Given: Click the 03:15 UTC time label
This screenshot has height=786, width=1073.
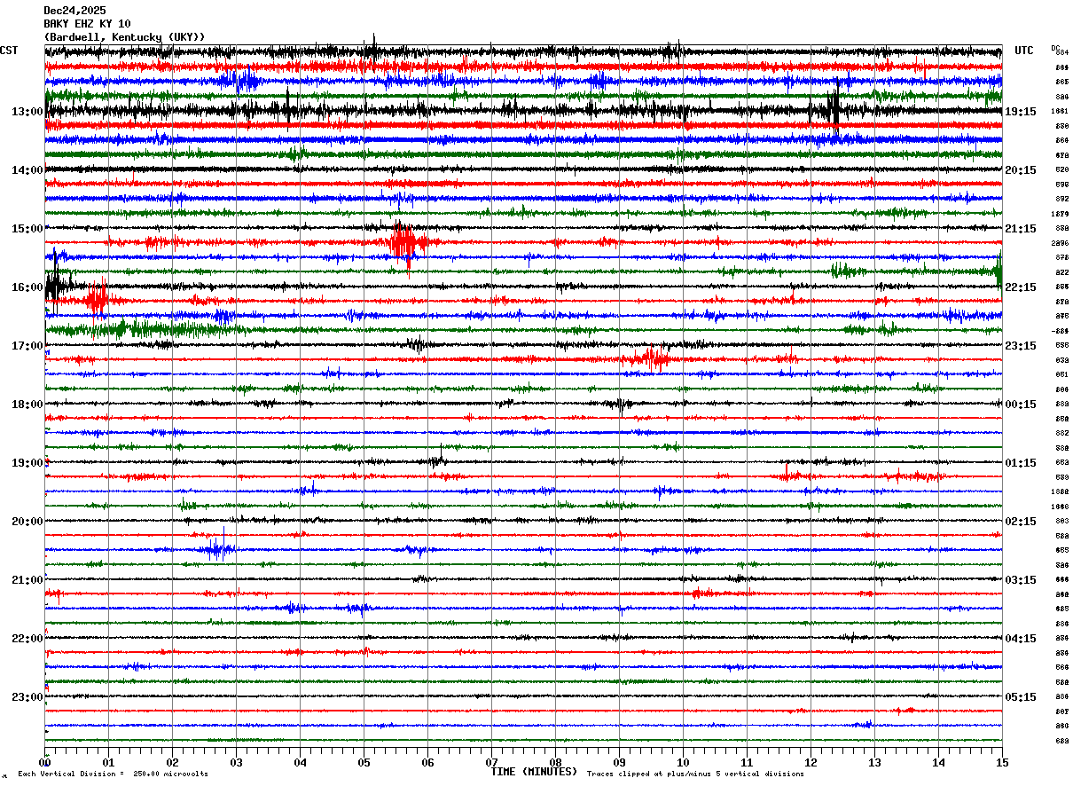Looking at the screenshot, I should click(x=1020, y=580).
